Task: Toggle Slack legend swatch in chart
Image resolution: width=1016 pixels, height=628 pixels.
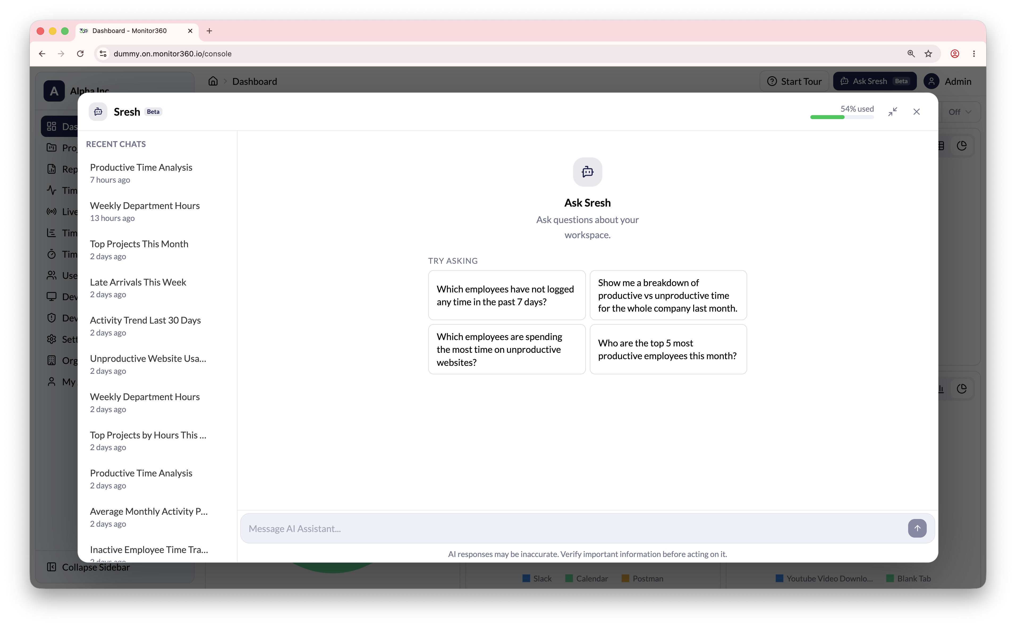Action: pos(526,578)
